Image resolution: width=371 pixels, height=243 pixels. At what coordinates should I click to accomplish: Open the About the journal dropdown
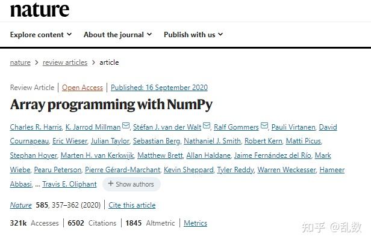[x=117, y=35]
